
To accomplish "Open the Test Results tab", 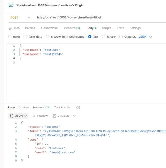I will click(62, 108).
